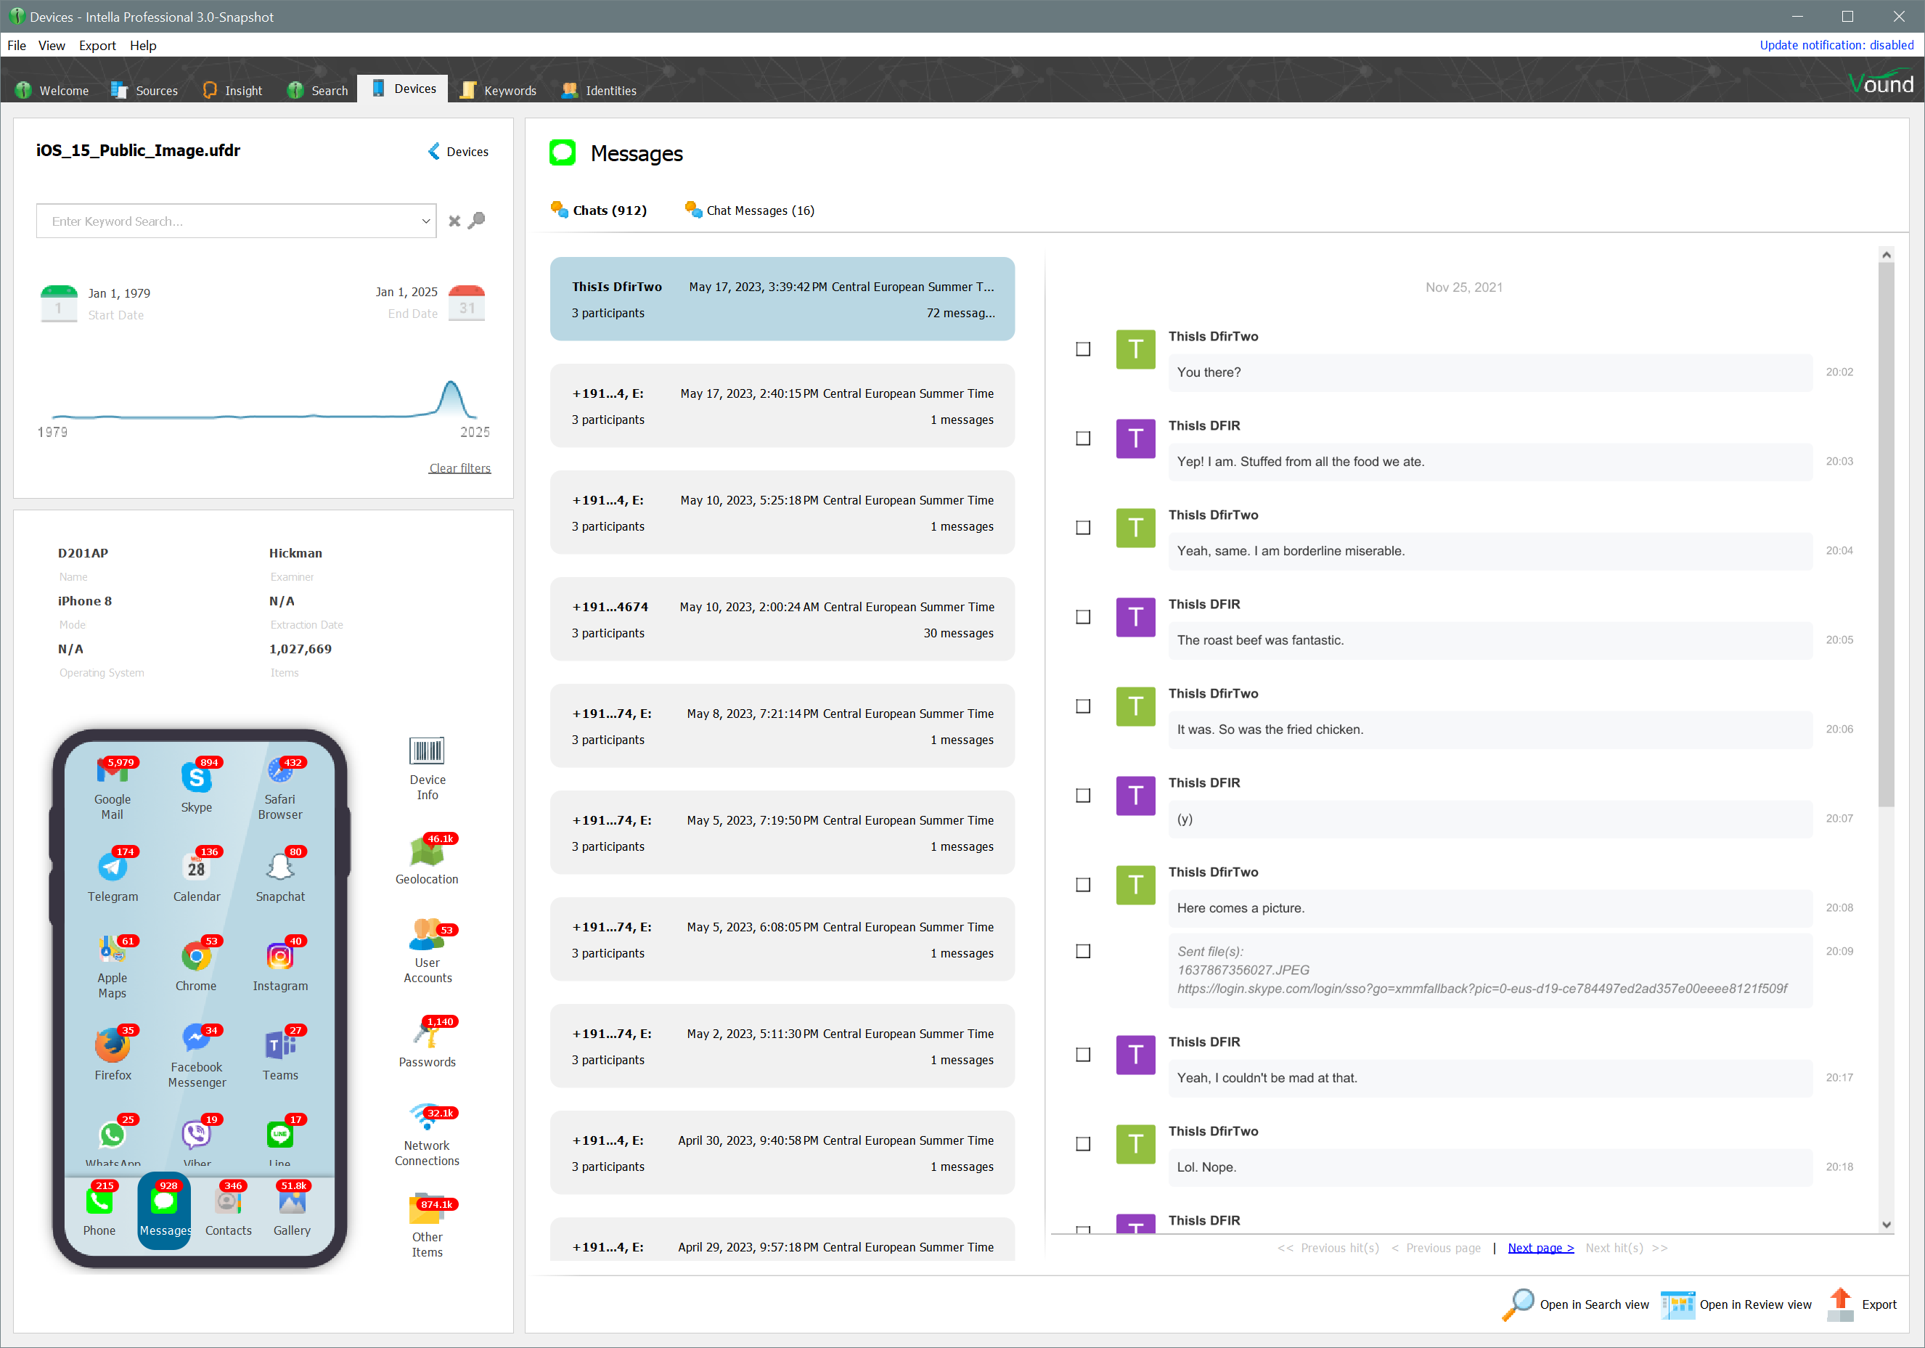Click the Device Info barcode icon
The image size is (1925, 1348).
427,751
